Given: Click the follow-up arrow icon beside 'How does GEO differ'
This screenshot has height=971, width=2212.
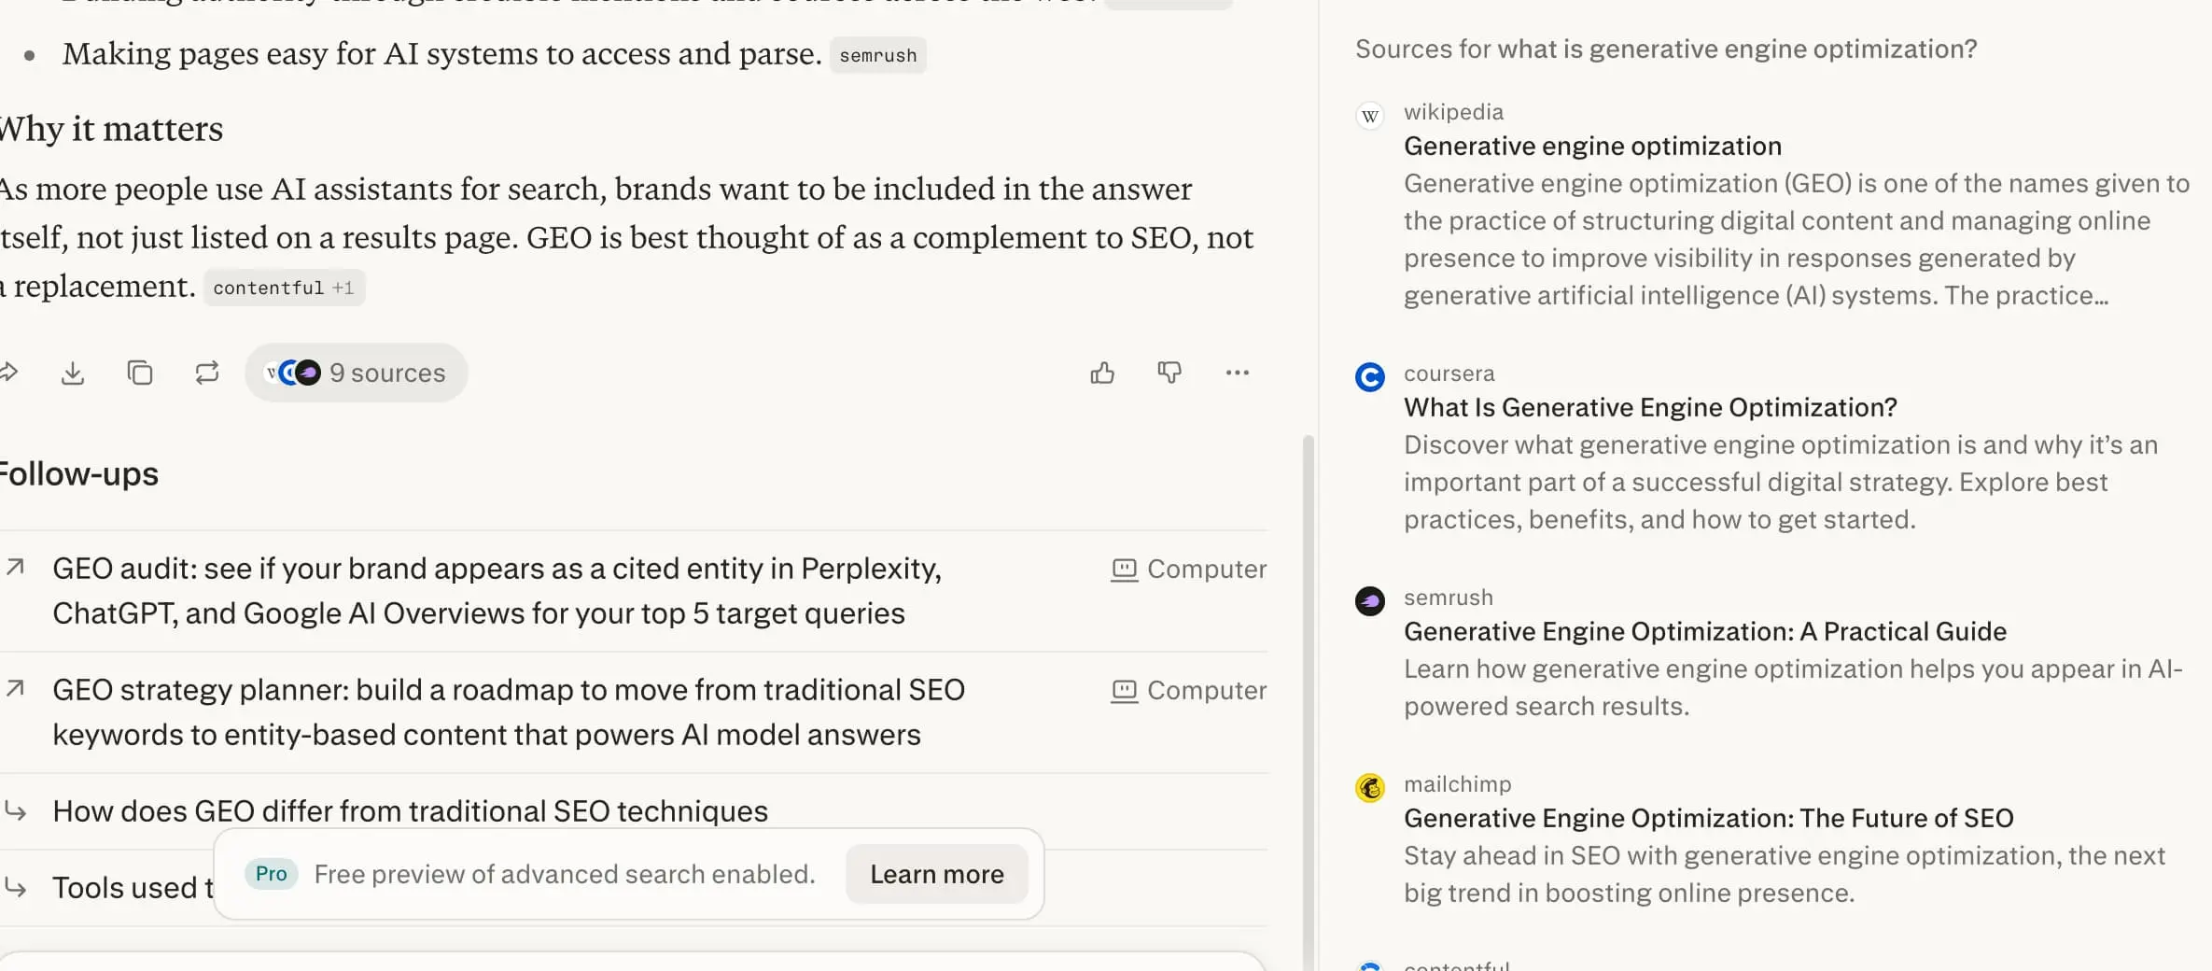Looking at the screenshot, I should 15,810.
